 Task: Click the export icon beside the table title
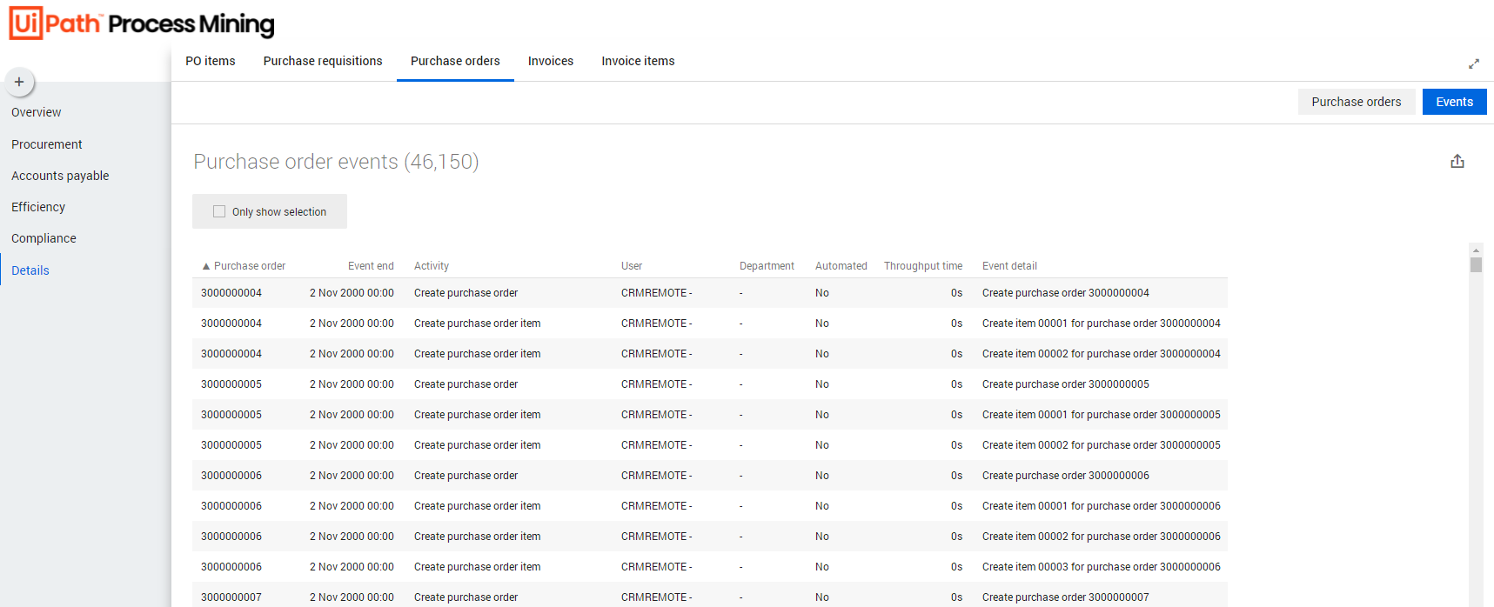point(1457,162)
